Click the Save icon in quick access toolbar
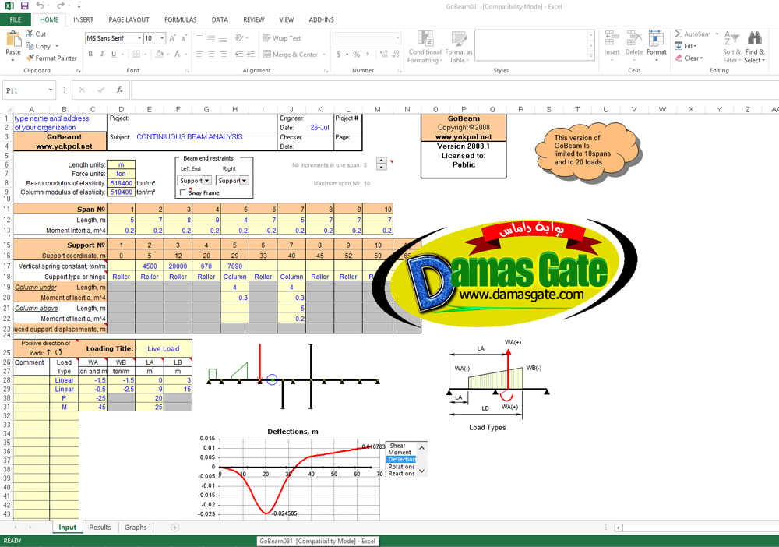This screenshot has width=779, height=547. click(24, 6)
